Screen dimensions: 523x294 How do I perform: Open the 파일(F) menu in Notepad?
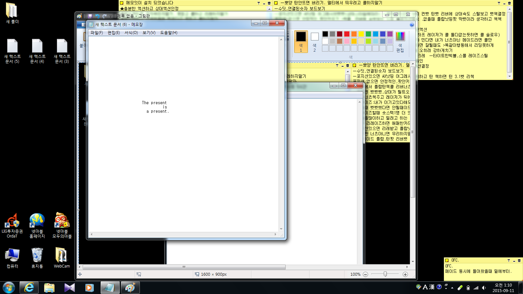click(x=97, y=33)
